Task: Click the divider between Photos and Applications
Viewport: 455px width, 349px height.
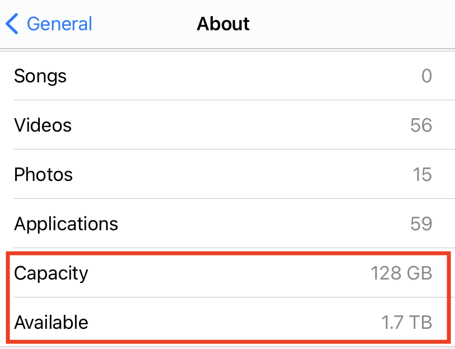Action: [224, 199]
